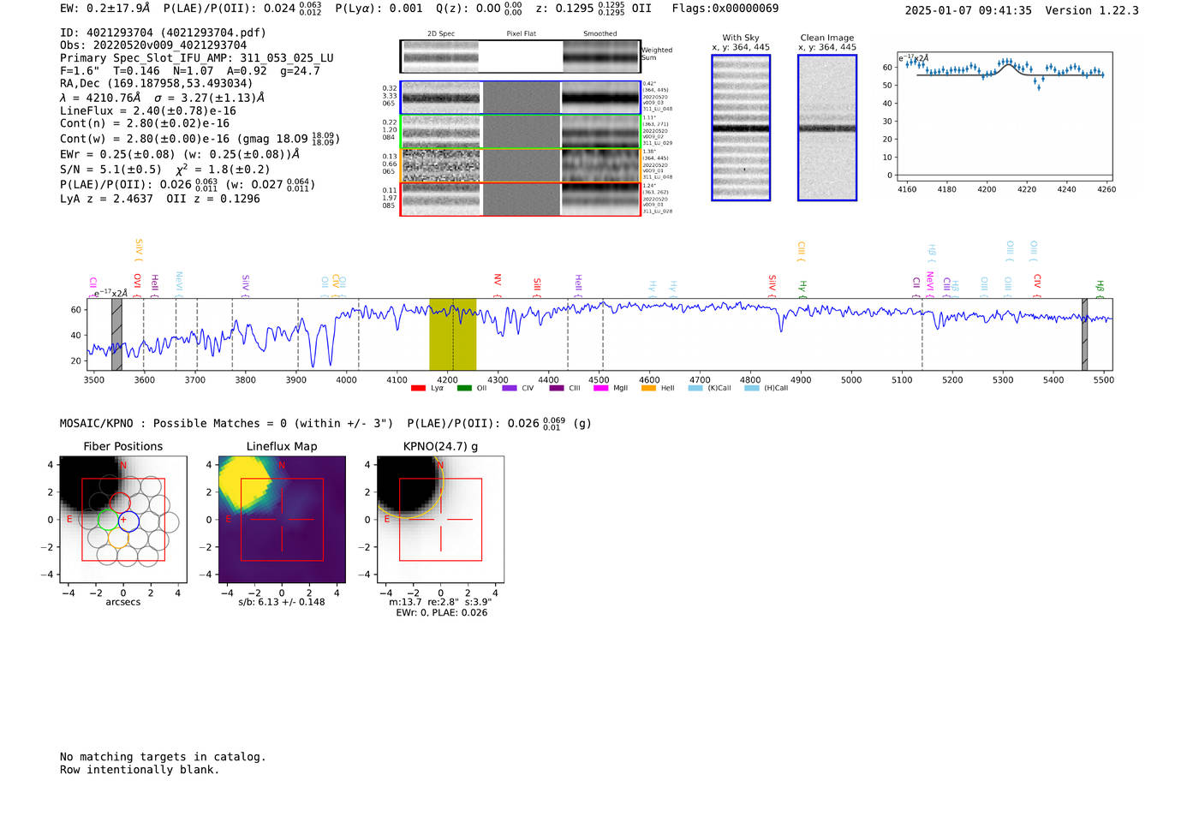The image size is (1199, 816).
Task: Click the magenta NeVI marker near 5150 Å
Action: [930, 284]
